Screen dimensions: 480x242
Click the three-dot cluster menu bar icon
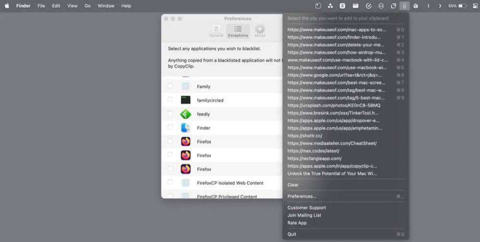tap(330, 6)
